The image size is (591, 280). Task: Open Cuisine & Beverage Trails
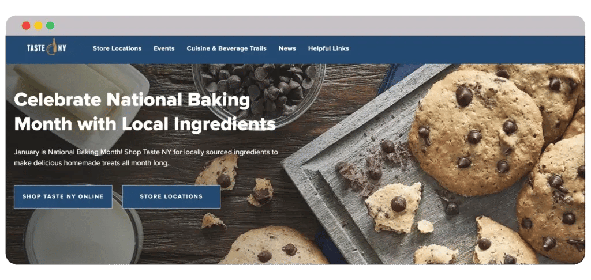click(x=226, y=48)
